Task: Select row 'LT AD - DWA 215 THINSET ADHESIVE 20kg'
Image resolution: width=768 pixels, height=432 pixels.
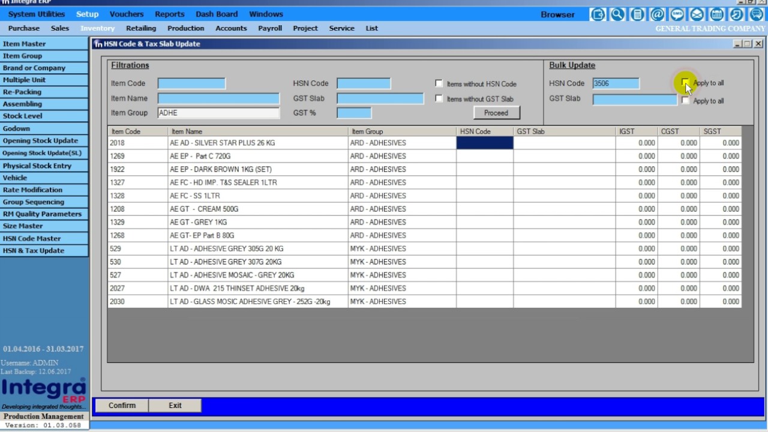Action: (x=425, y=288)
